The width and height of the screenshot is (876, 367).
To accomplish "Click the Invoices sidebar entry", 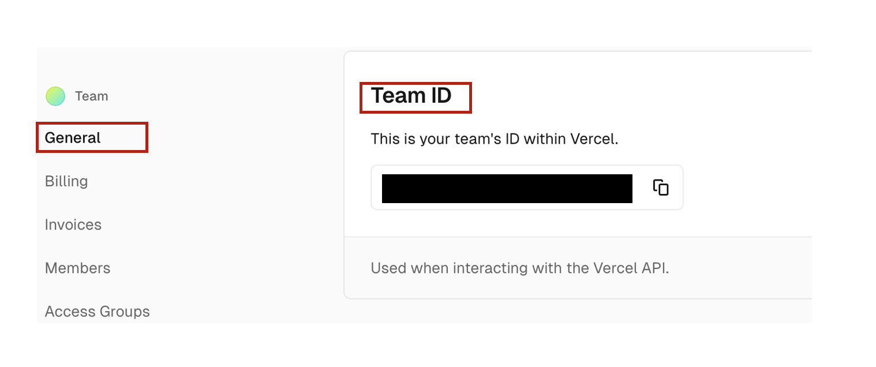I will point(73,224).
